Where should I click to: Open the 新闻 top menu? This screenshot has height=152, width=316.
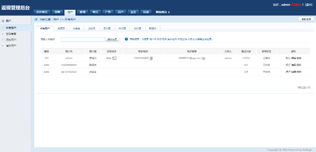pyautogui.click(x=83, y=12)
